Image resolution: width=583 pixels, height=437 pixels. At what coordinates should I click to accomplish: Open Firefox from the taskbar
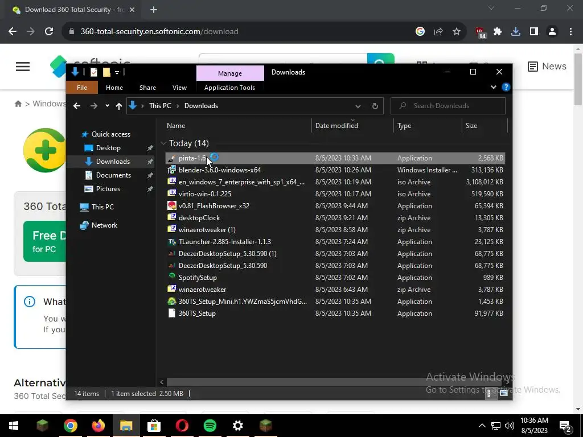click(x=98, y=426)
